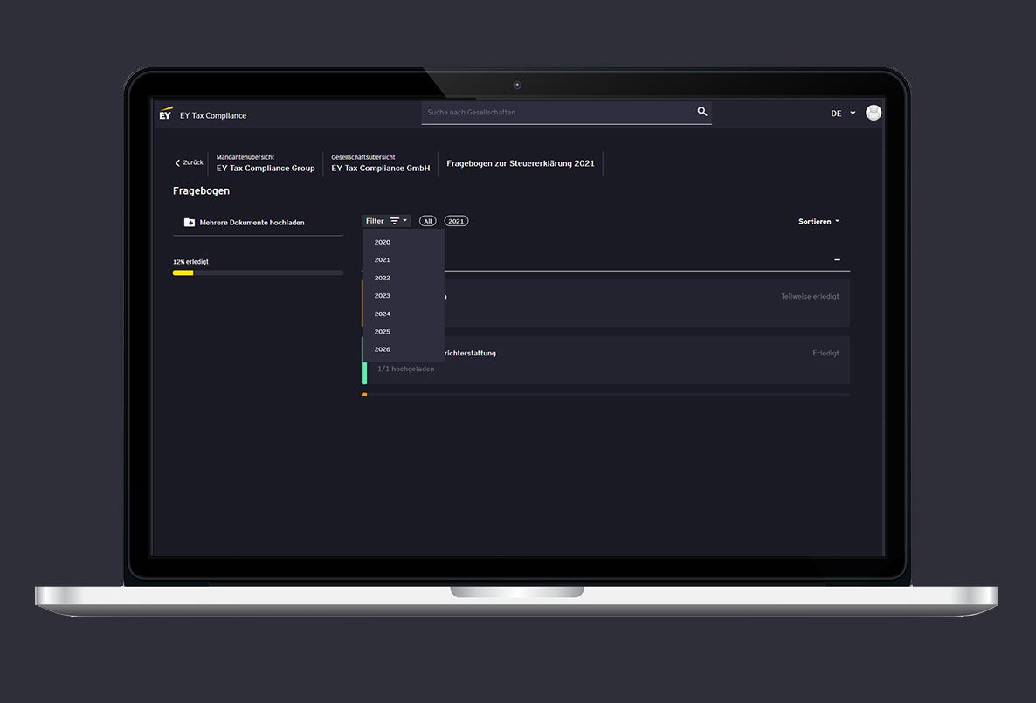Click the upload folder icon
The height and width of the screenshot is (703, 1036).
click(189, 223)
